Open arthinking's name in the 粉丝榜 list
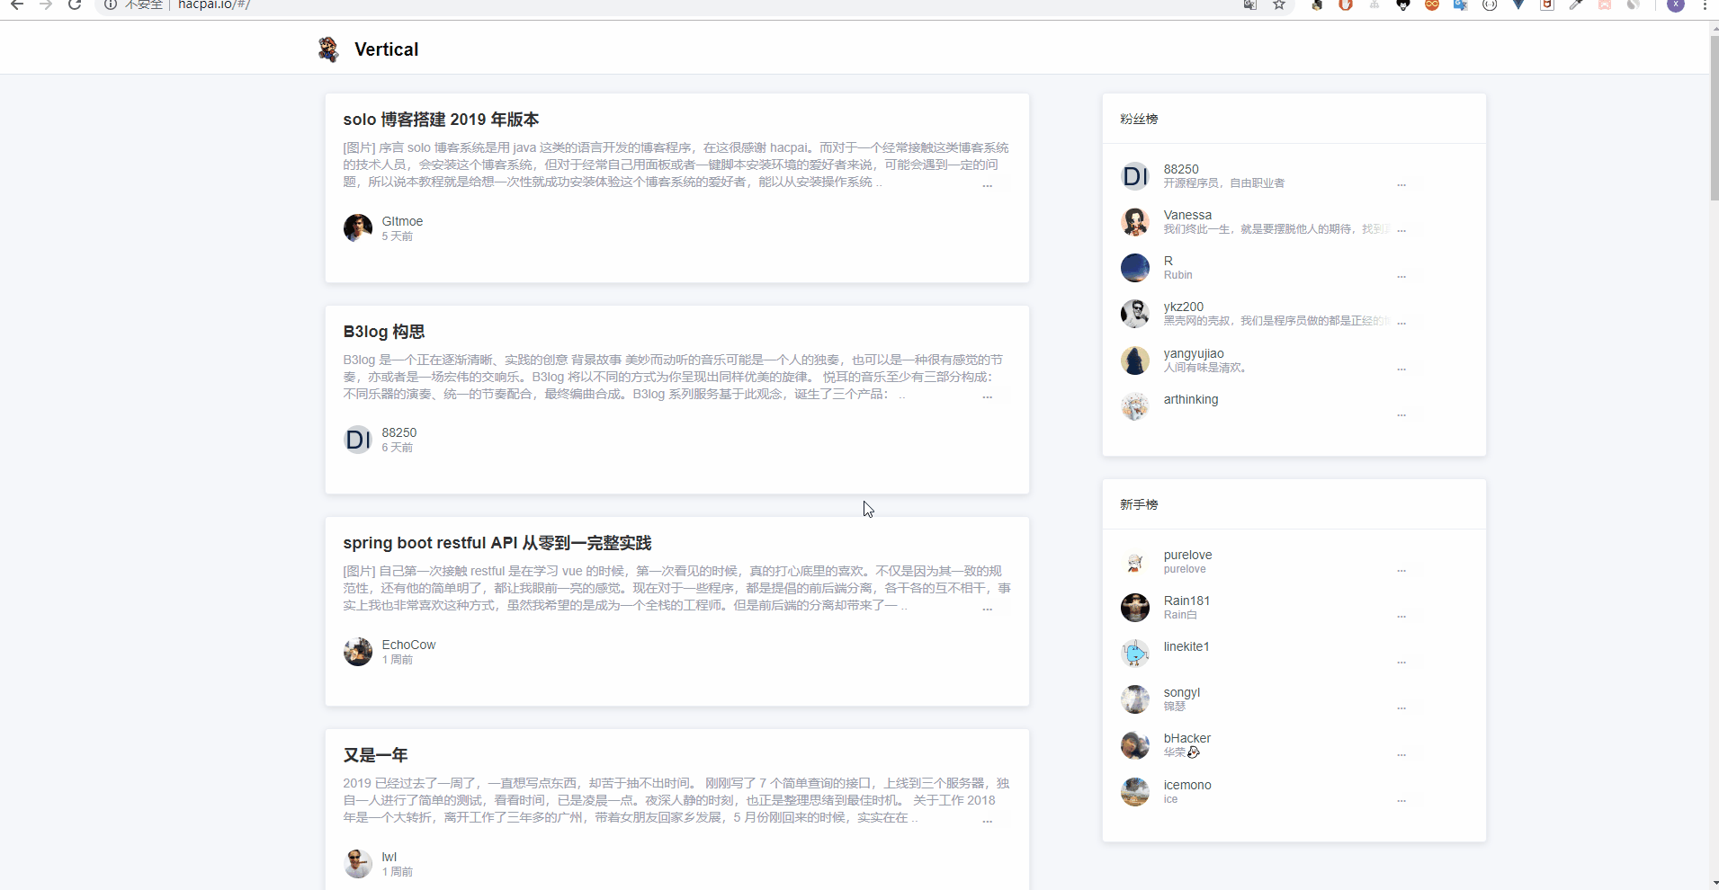The image size is (1719, 890). coord(1191,399)
